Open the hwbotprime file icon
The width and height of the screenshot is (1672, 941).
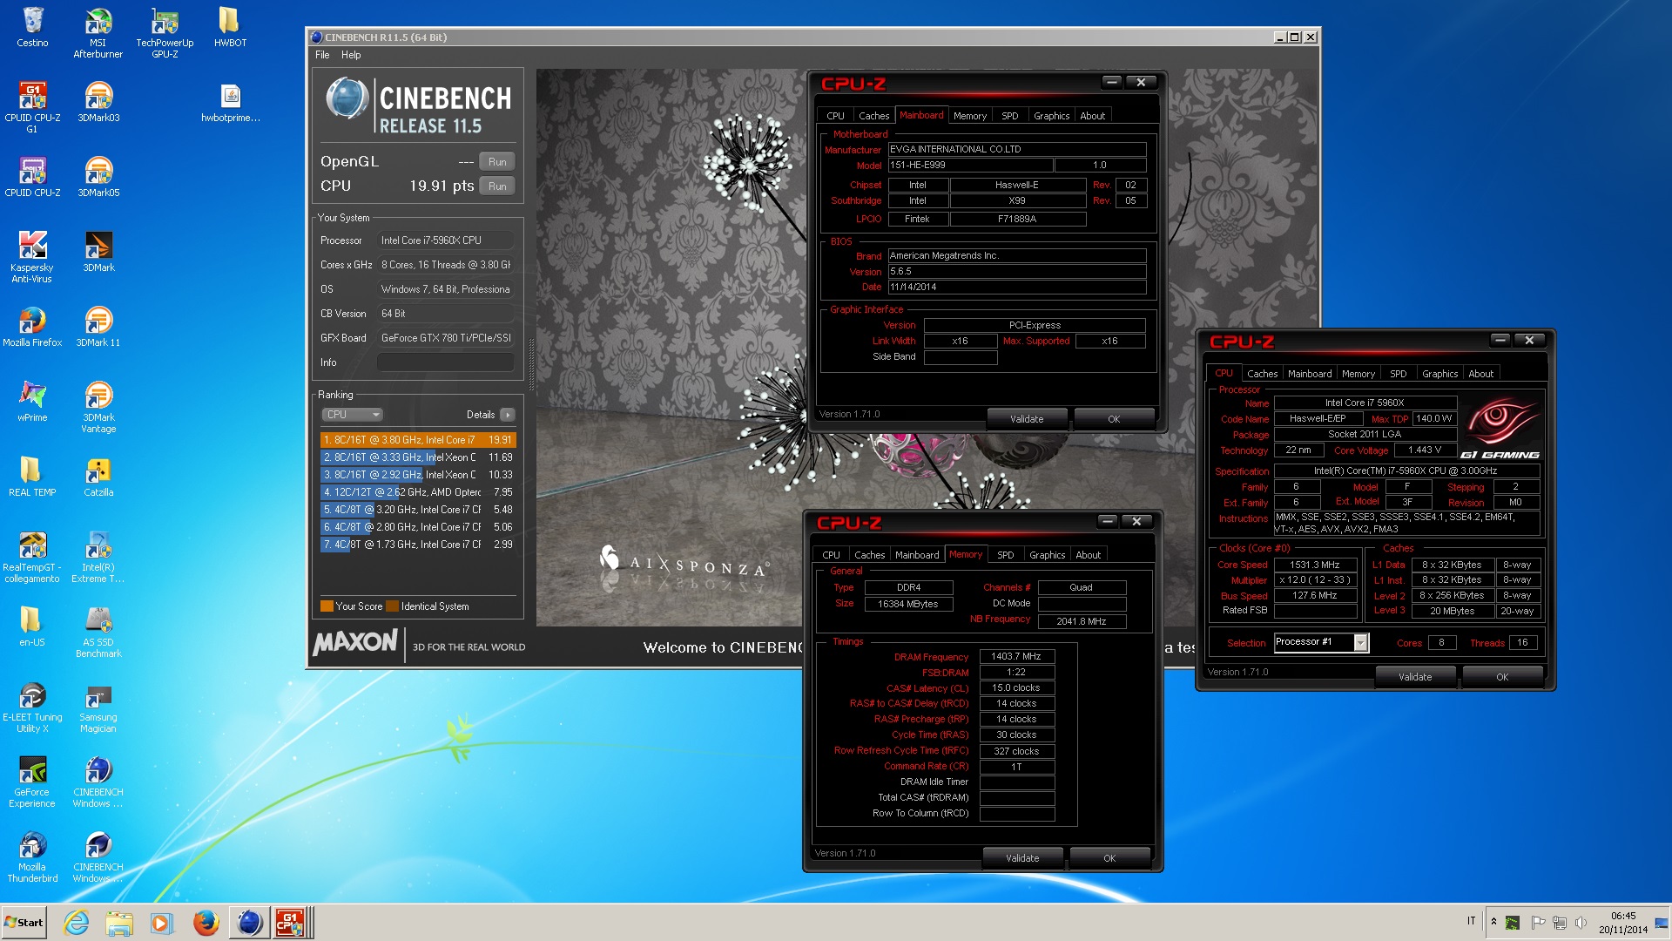[x=230, y=103]
